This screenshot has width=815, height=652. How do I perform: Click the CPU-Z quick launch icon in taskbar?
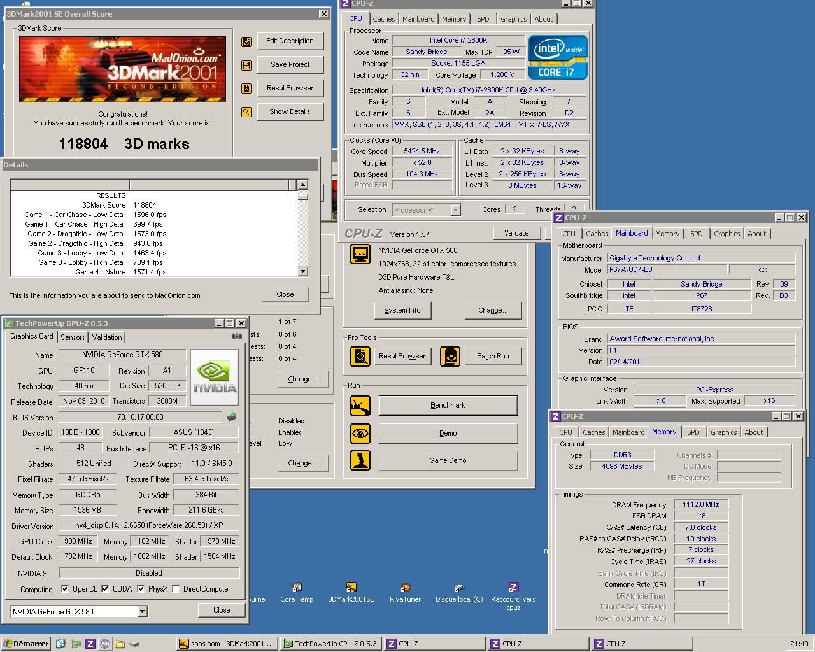pos(90,644)
